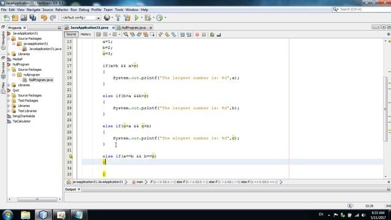The width and height of the screenshot is (391, 220).
Task: Click the Clean and Build Project icon
Action: (x=127, y=18)
